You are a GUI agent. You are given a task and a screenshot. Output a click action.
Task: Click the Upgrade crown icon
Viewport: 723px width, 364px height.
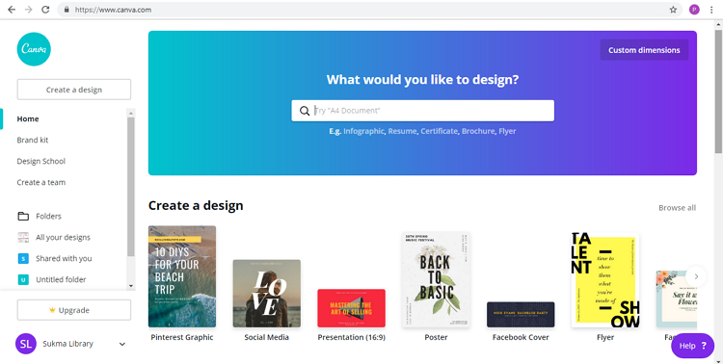[52, 310]
